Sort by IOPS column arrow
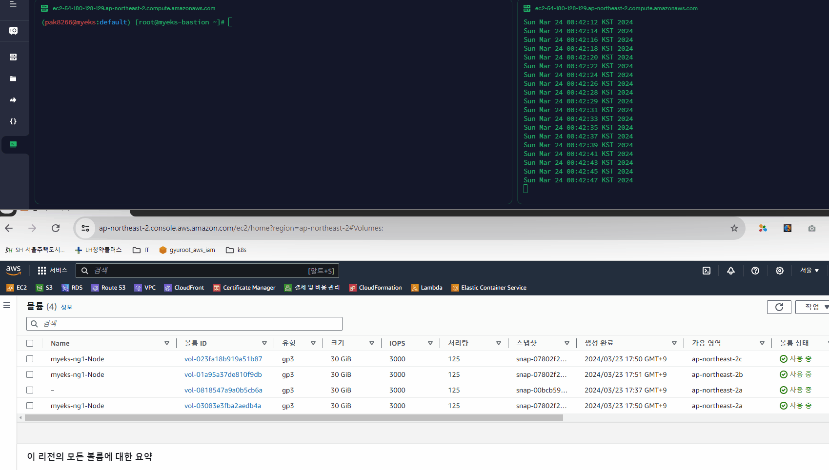The width and height of the screenshot is (829, 470). coord(430,343)
